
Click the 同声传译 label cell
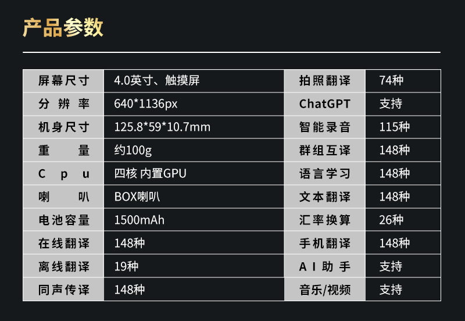tap(64, 290)
